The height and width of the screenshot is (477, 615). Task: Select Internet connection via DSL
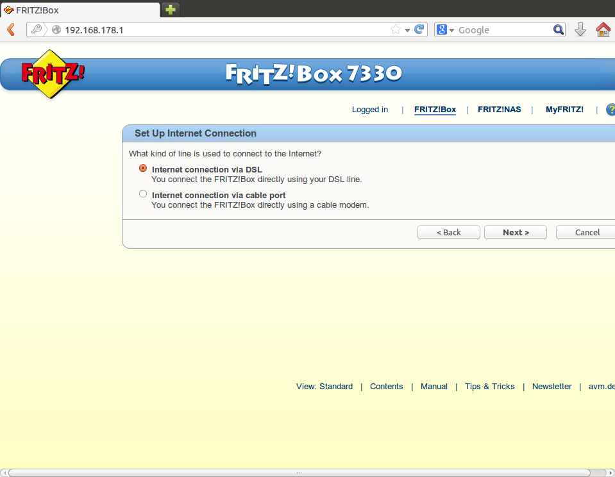coord(143,169)
